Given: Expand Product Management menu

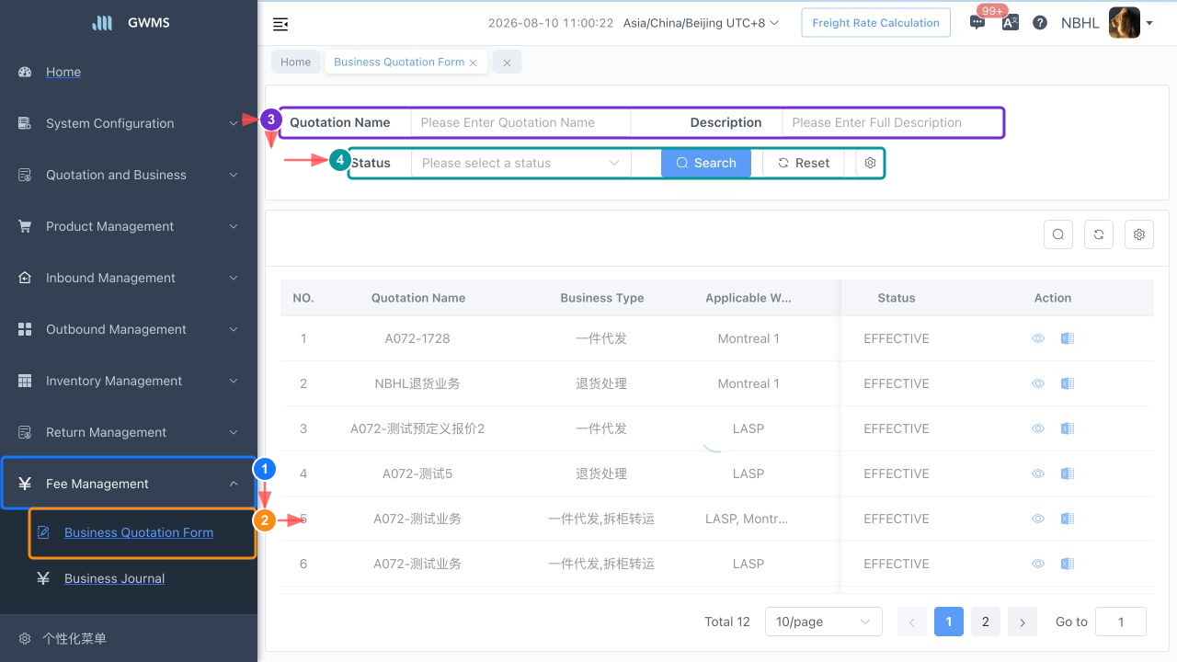Looking at the screenshot, I should [x=129, y=226].
